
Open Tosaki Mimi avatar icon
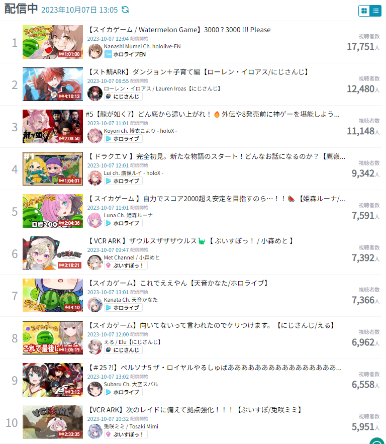coord(95,431)
